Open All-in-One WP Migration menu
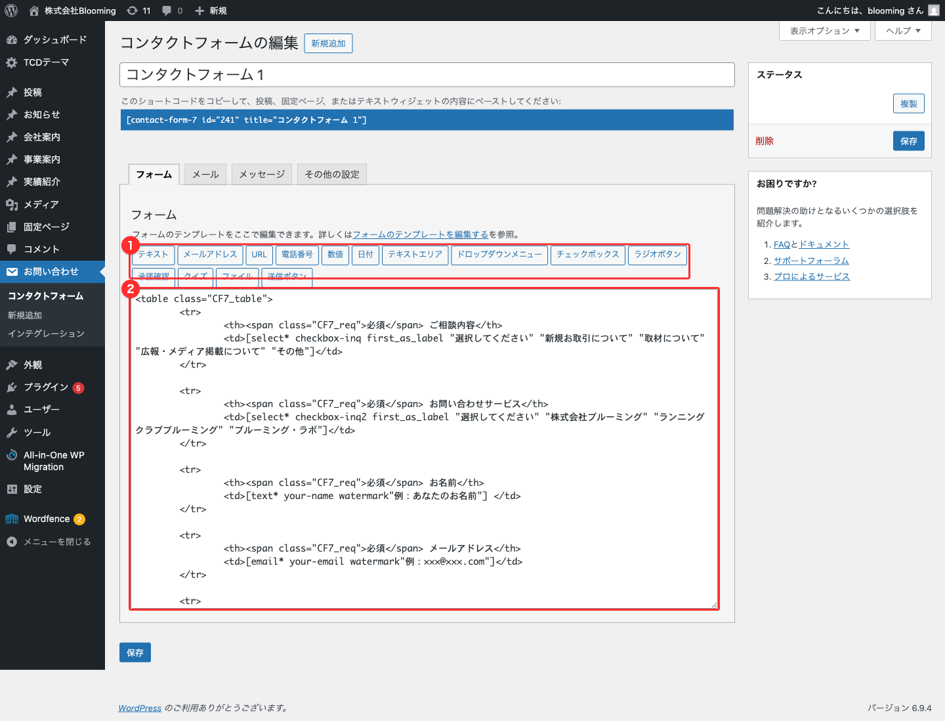Screen dimensions: 945x721 point(52,461)
